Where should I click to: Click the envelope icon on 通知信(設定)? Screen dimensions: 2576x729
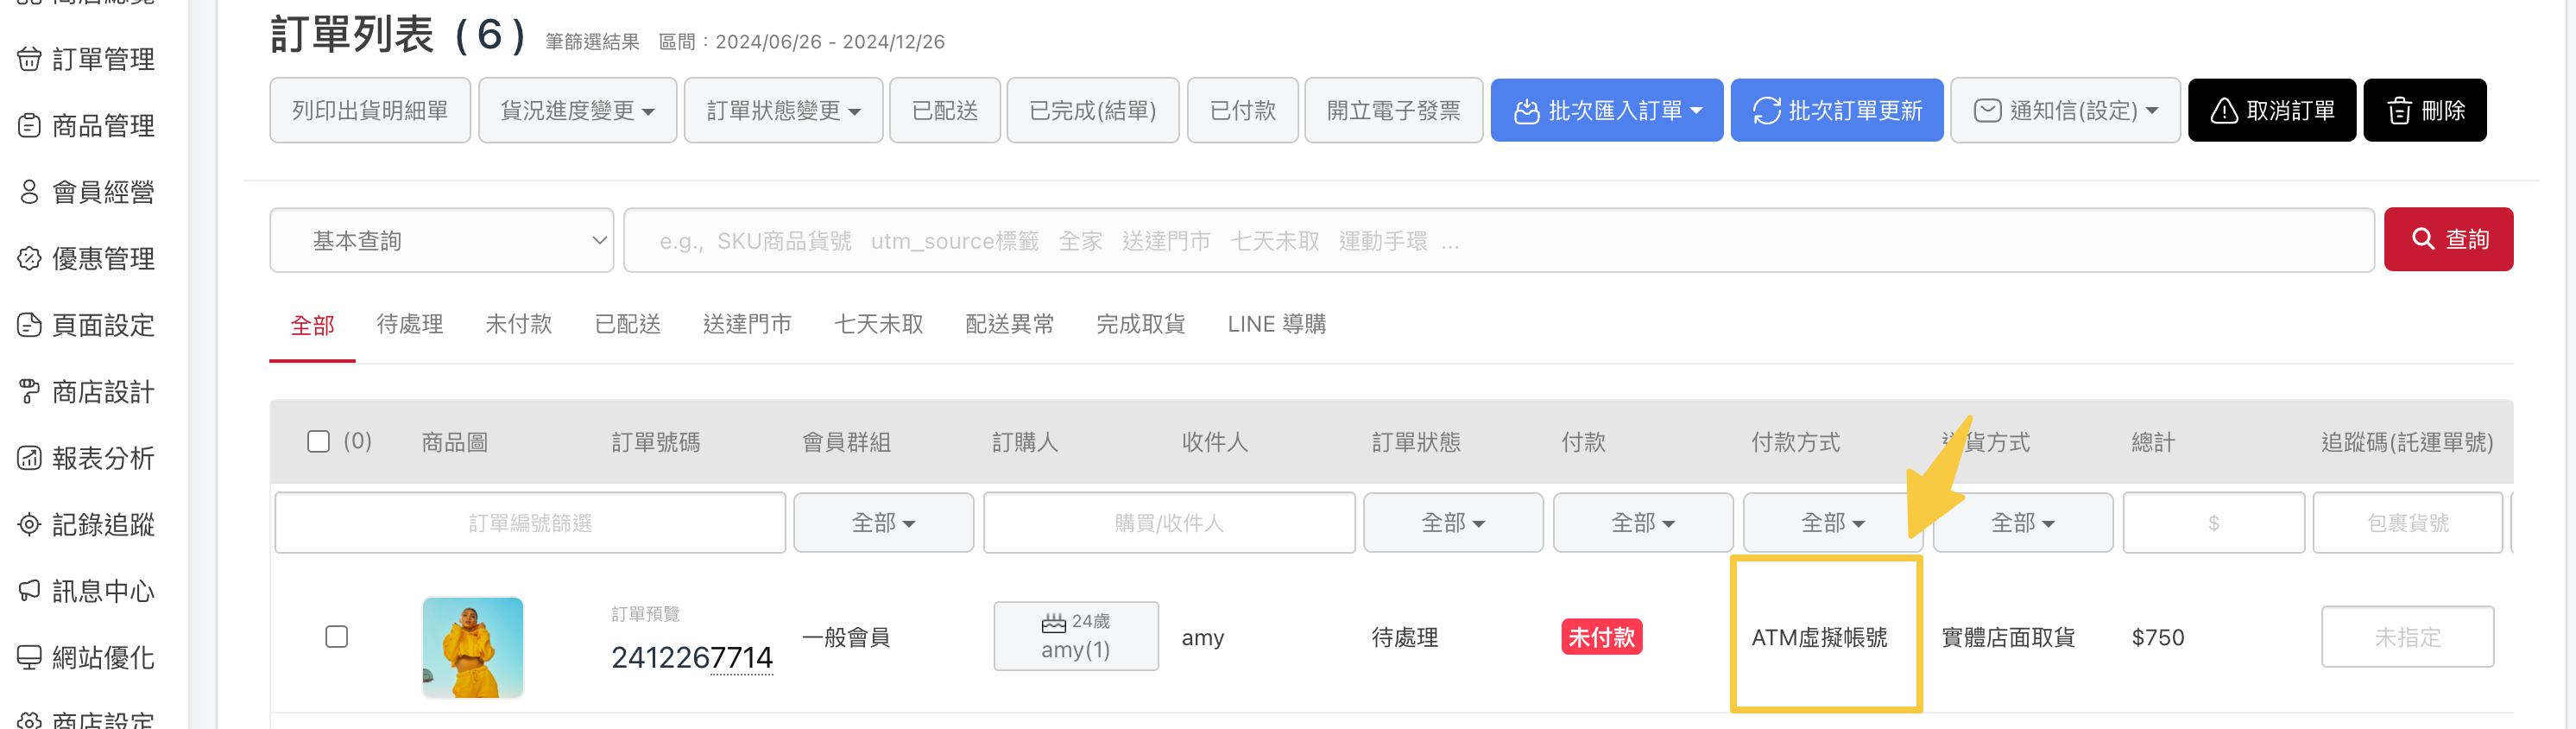[1987, 111]
